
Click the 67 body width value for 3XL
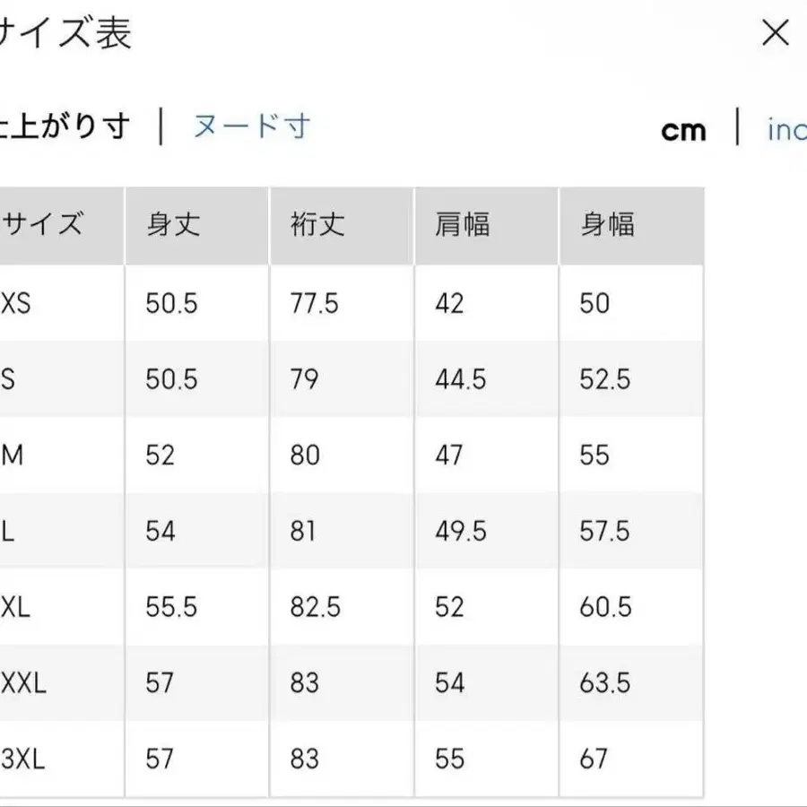[x=594, y=759]
